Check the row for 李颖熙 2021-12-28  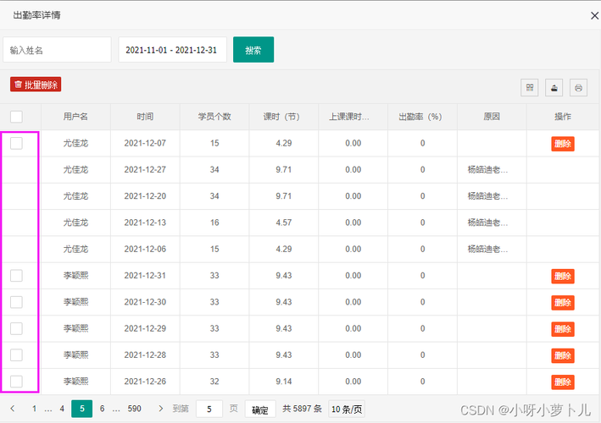tap(16, 354)
